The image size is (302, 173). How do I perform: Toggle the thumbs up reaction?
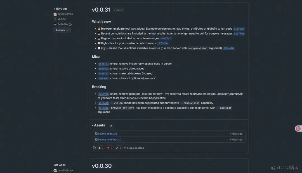click(100, 148)
